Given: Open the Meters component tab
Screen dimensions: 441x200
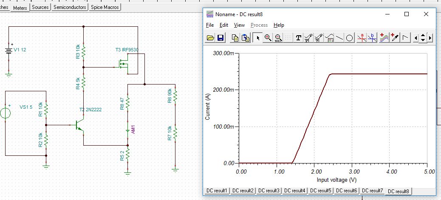Looking at the screenshot, I should tap(20, 8).
